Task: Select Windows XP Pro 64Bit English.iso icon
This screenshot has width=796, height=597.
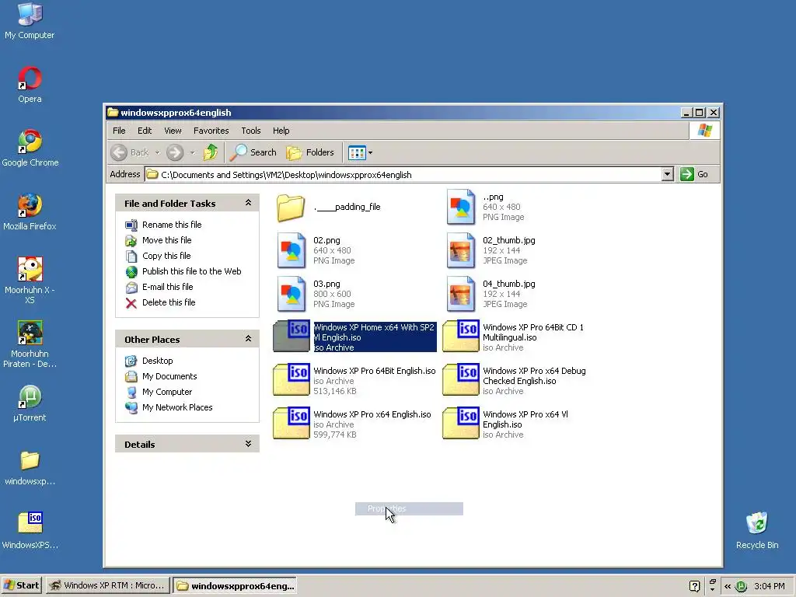Action: [292, 379]
